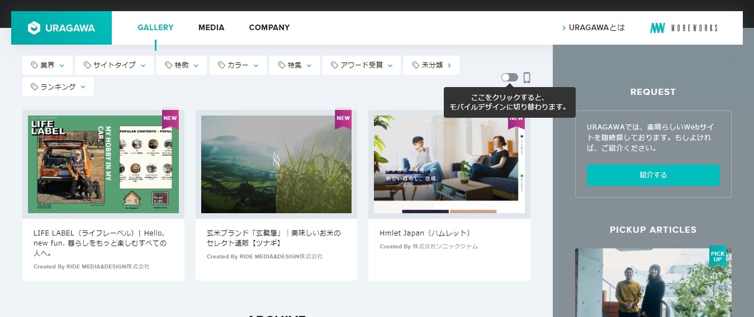This screenshot has height=317, width=754.
Task: Click the tag icon beside サイトタイプ
Action: point(87,65)
